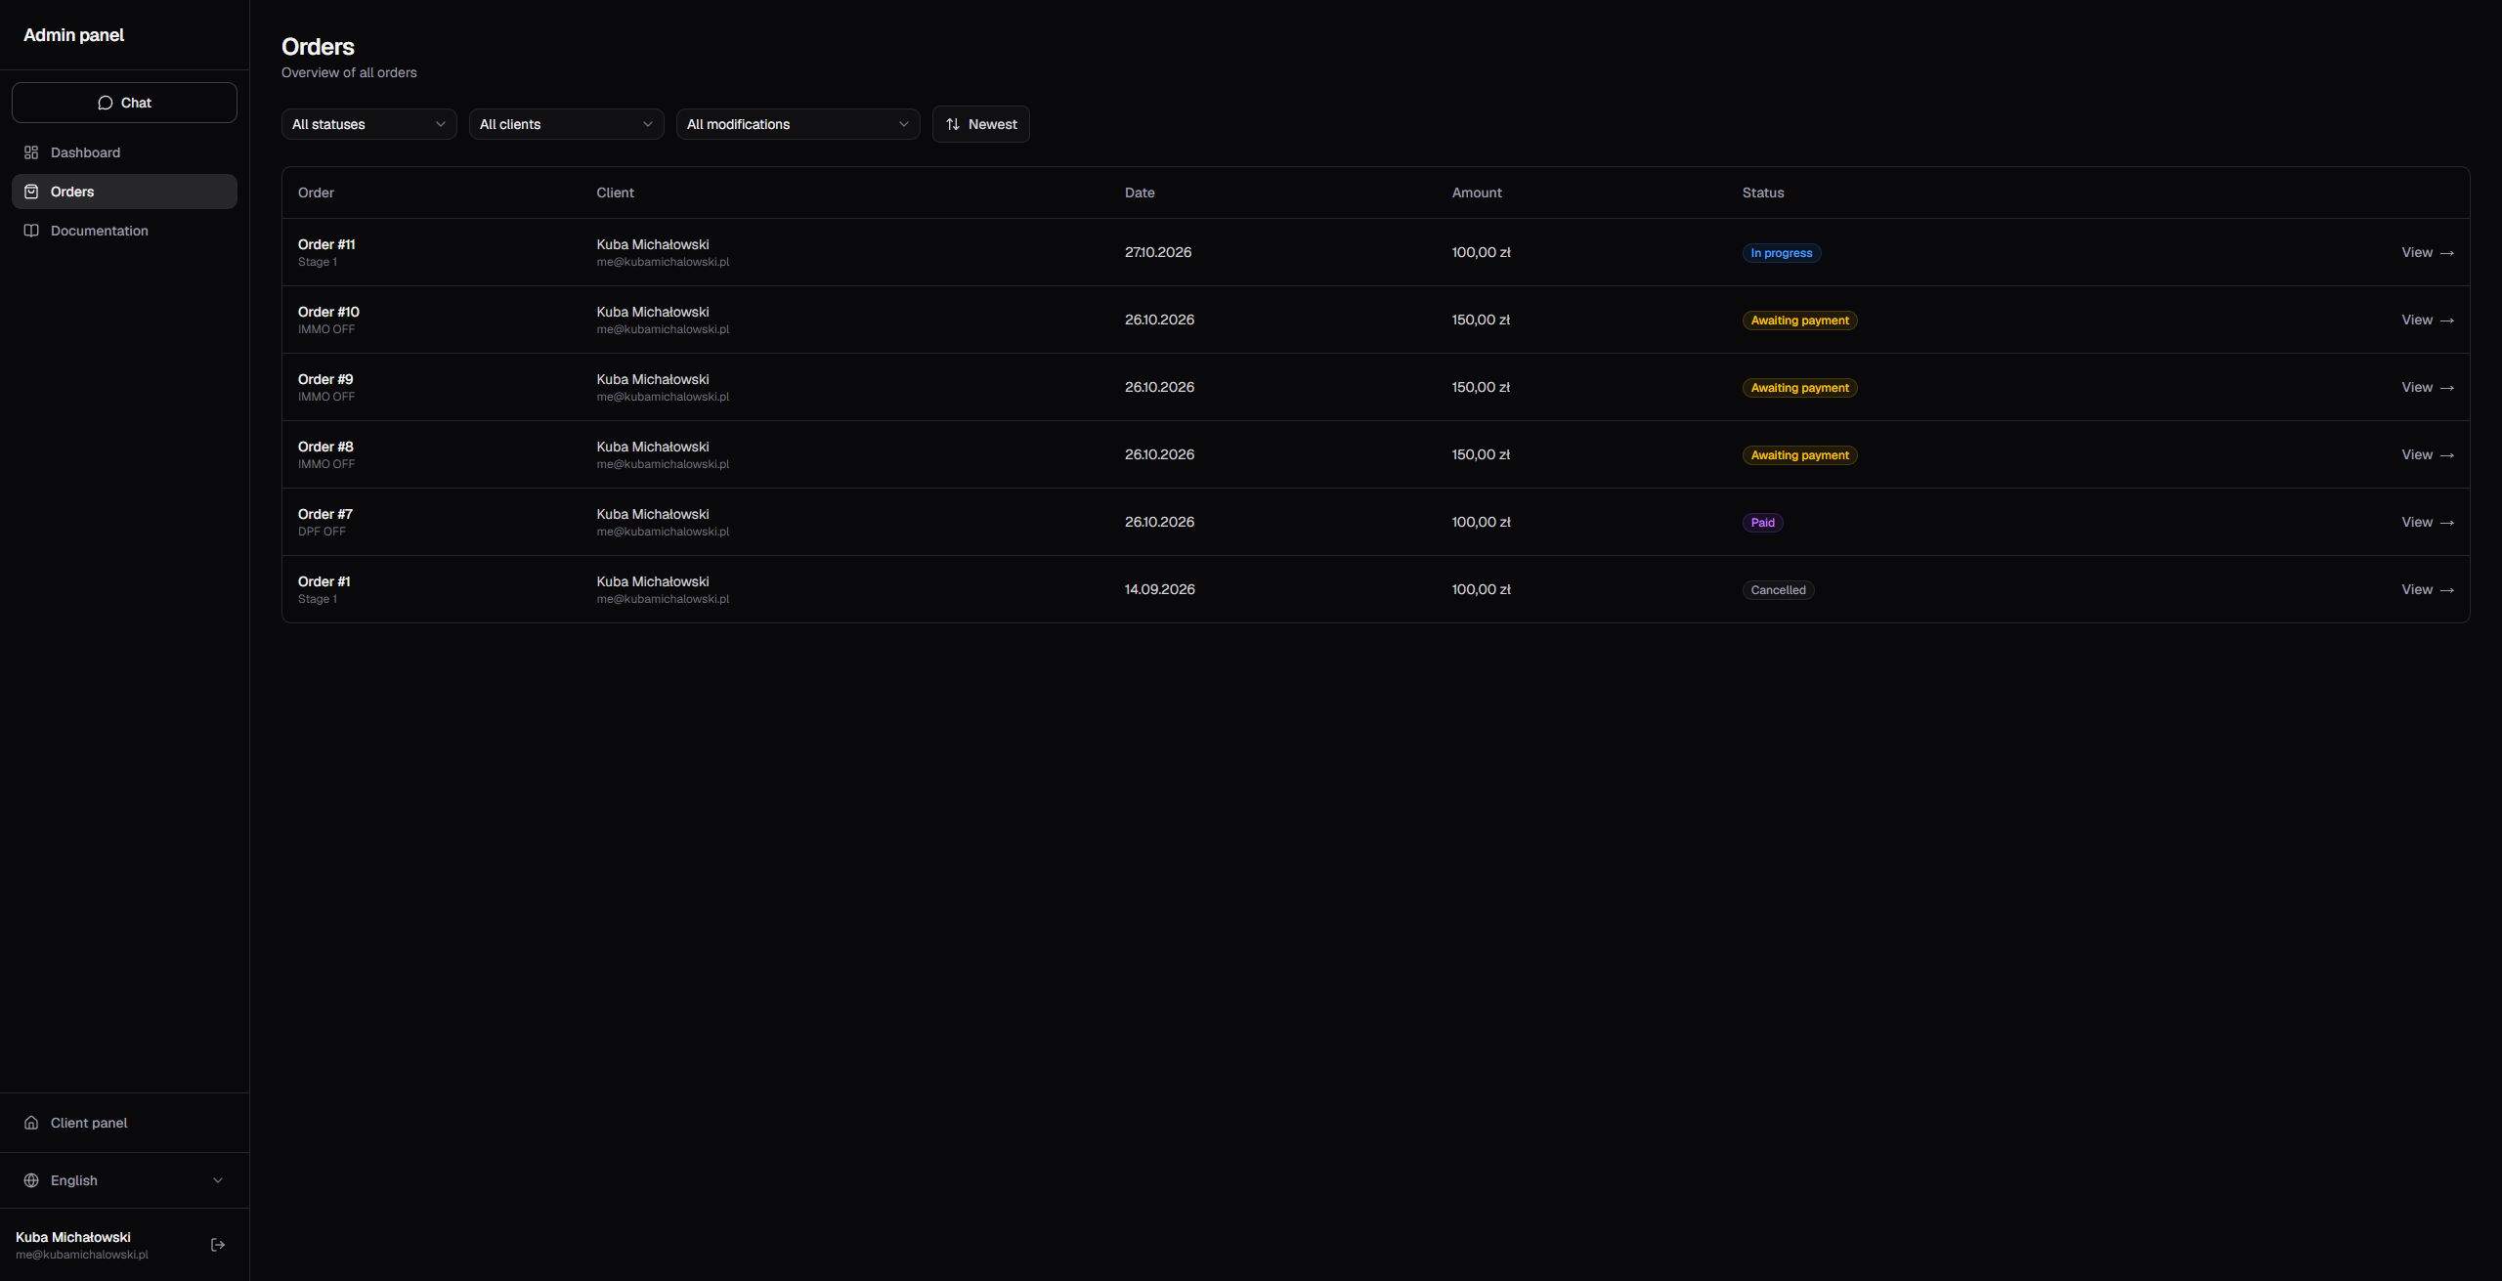The width and height of the screenshot is (2502, 1281).
Task: Click the Orders bag icon
Action: 31,192
